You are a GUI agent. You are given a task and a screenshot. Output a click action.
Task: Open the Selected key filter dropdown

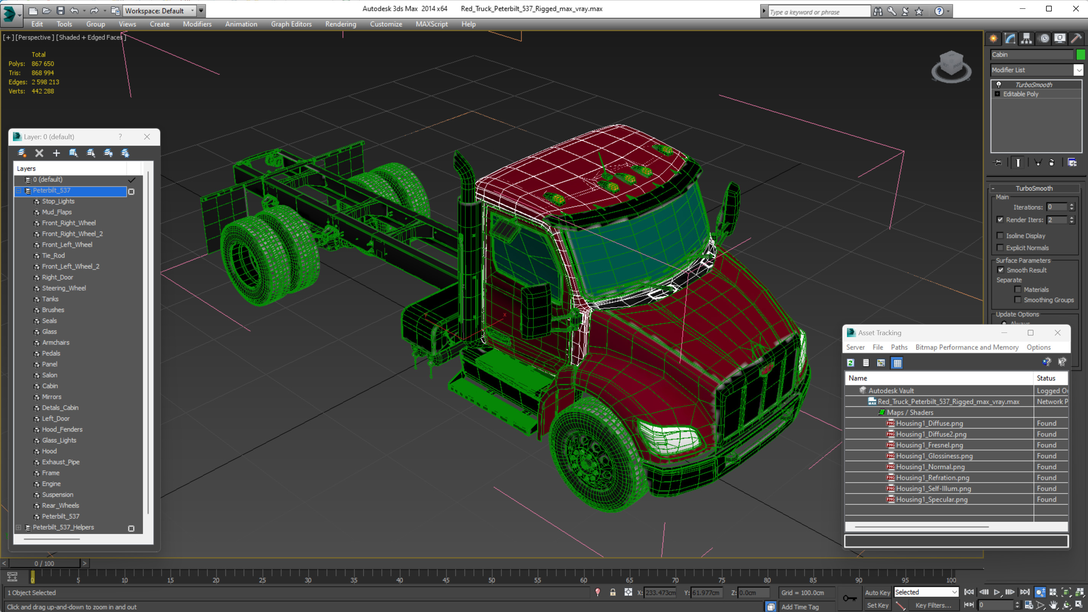coord(926,592)
